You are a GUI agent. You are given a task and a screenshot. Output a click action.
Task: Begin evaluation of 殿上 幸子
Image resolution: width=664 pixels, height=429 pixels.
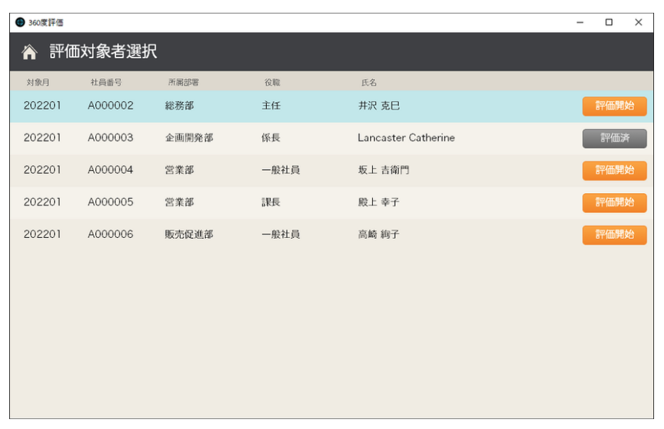click(614, 202)
